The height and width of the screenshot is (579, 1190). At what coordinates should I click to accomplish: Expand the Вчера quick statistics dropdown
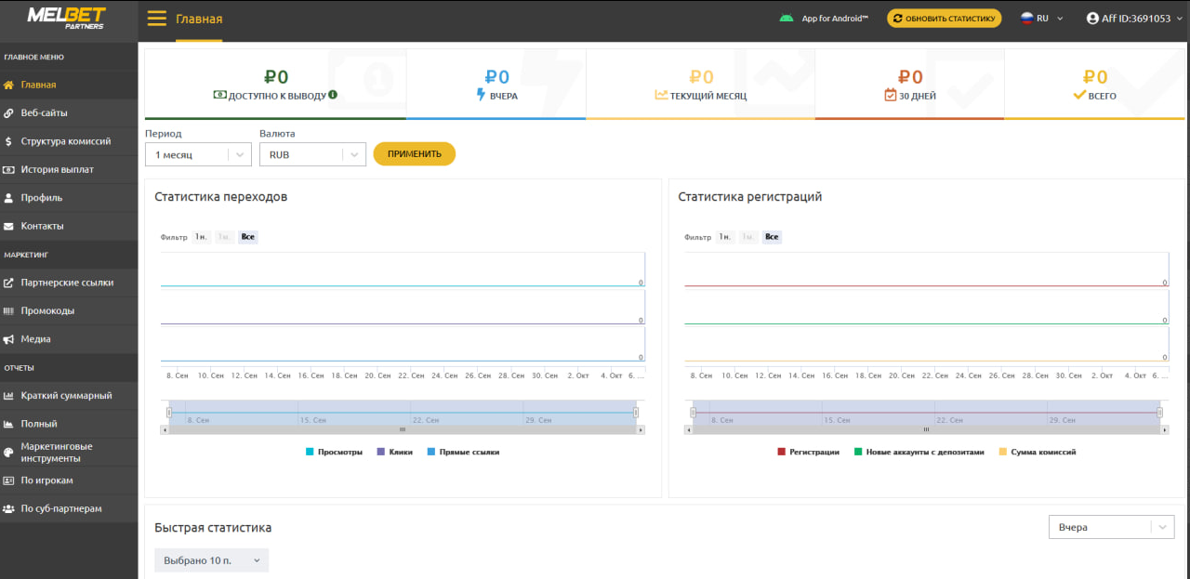click(1111, 527)
